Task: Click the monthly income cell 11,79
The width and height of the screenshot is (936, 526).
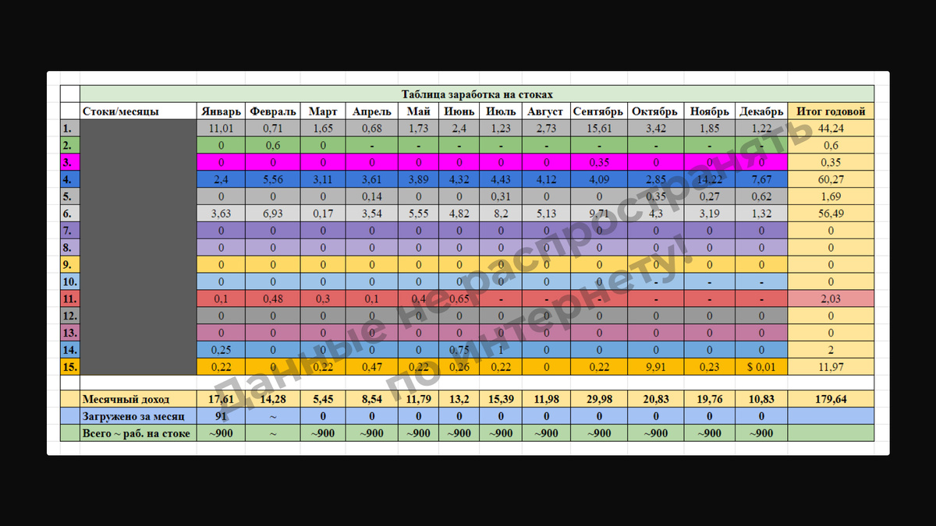Action: click(418, 399)
